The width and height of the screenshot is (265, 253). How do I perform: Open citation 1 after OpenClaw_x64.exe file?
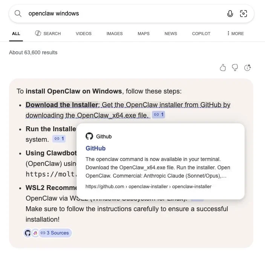[x=158, y=115]
